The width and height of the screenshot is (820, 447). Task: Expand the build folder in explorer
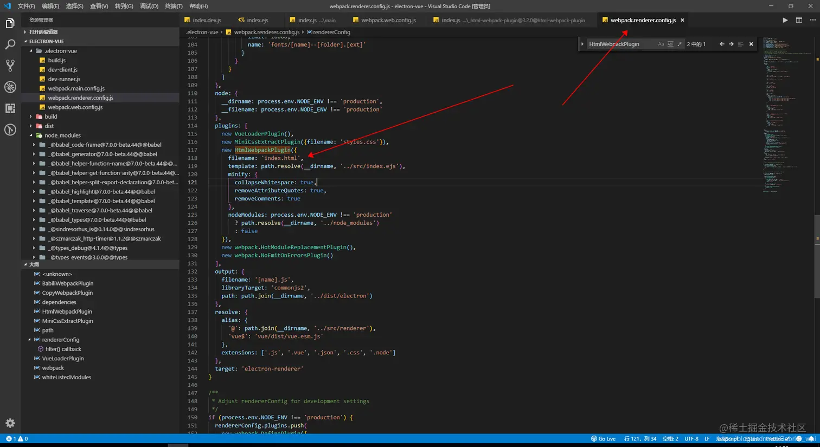tap(50, 116)
